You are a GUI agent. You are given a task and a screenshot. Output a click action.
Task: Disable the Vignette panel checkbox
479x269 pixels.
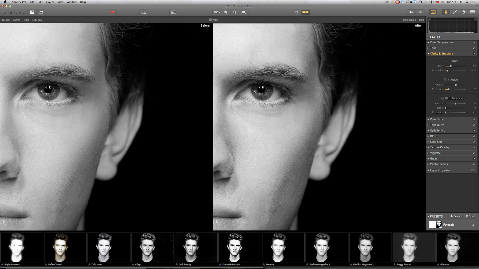[474, 153]
